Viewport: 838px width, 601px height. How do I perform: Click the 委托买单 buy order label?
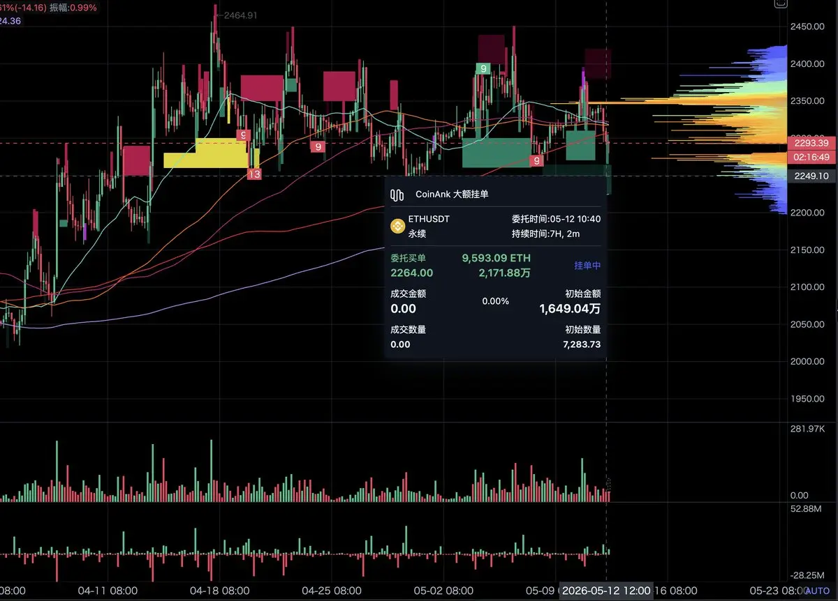tap(408, 258)
